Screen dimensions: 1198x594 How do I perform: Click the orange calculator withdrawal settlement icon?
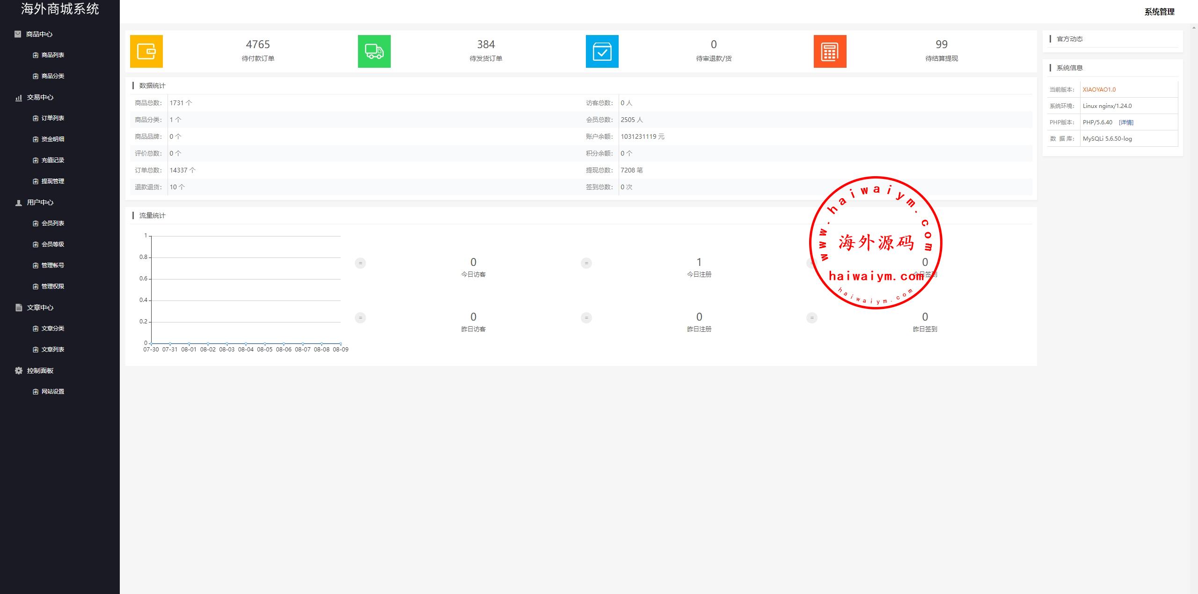point(830,51)
